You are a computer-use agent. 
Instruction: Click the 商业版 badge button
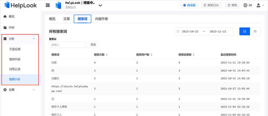coord(189,5)
